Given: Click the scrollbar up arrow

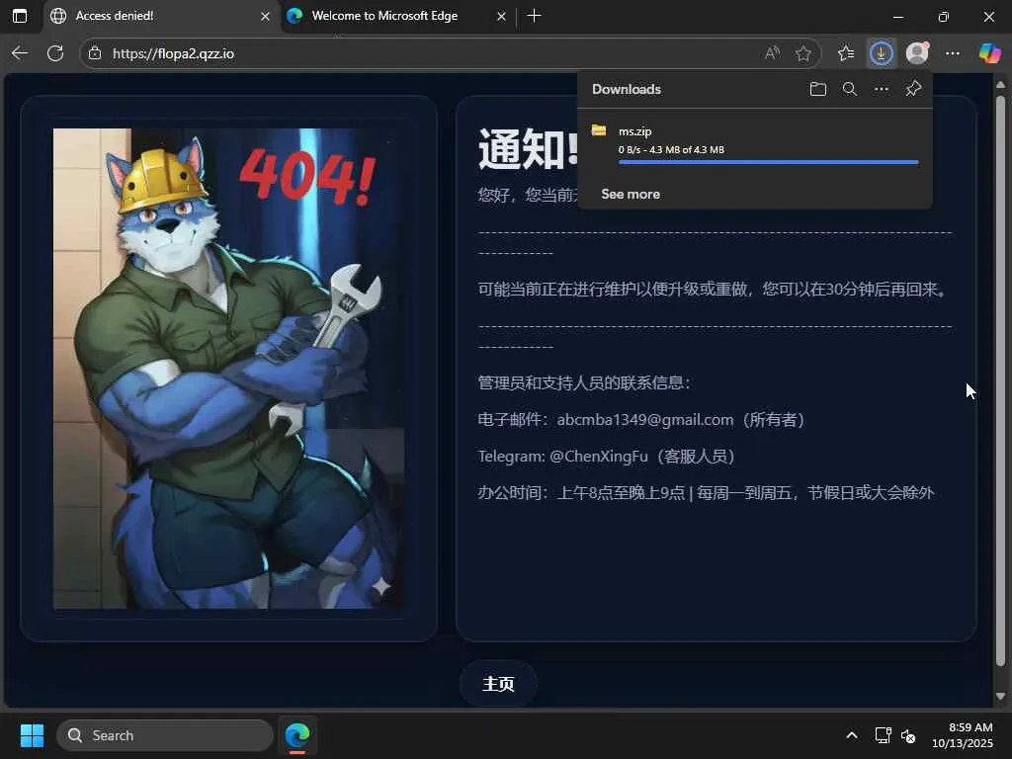Looking at the screenshot, I should tap(1000, 85).
